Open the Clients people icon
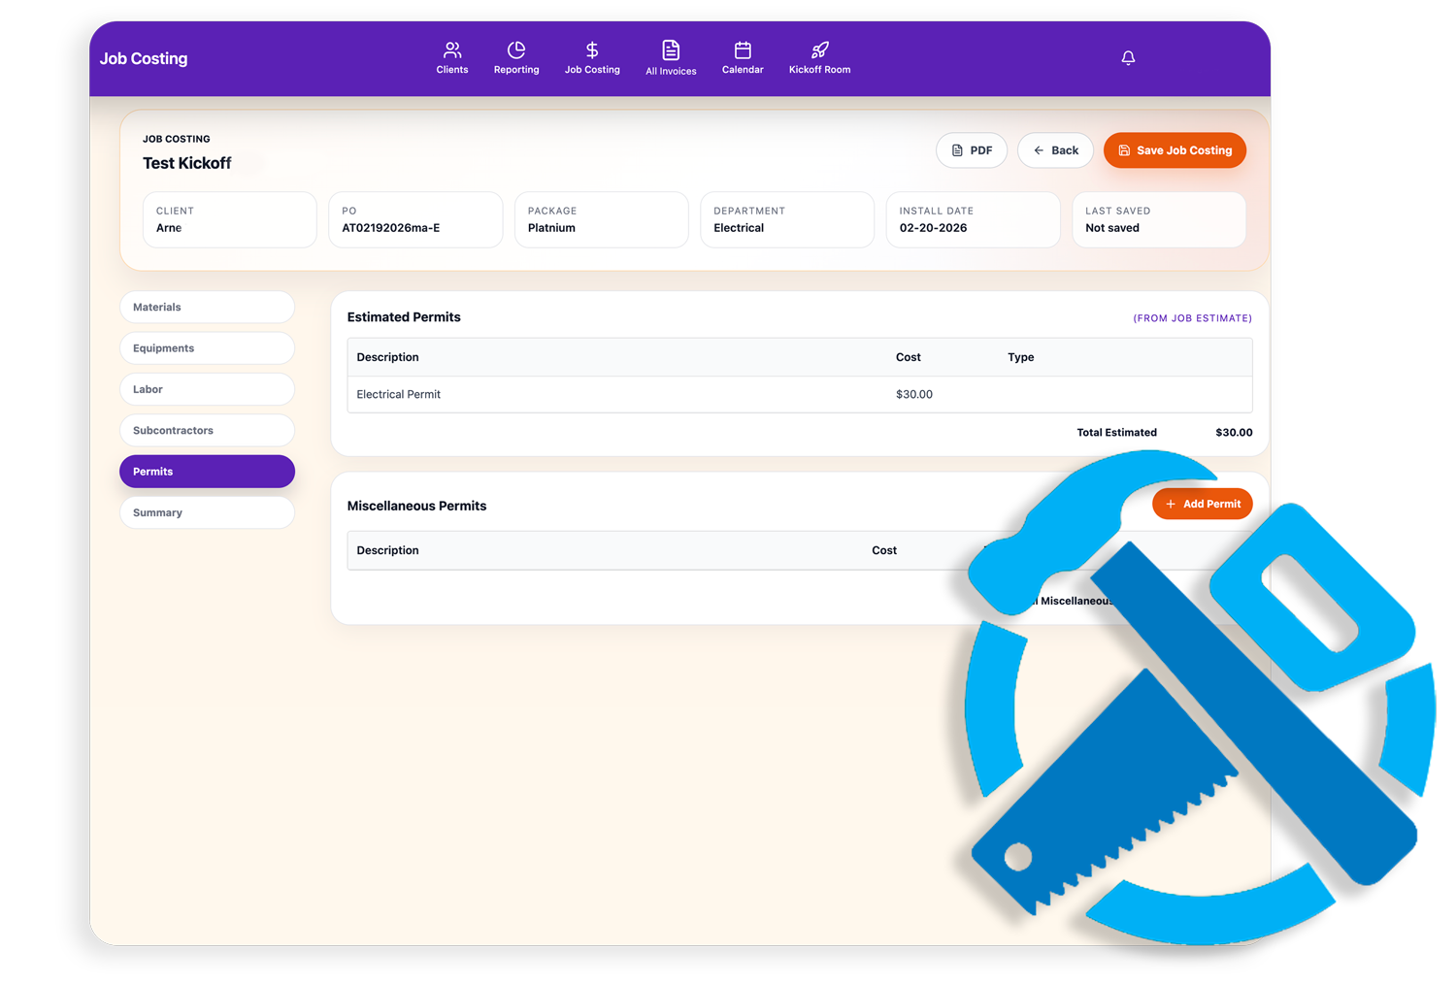Screen dimensions: 1456x985 tap(452, 50)
